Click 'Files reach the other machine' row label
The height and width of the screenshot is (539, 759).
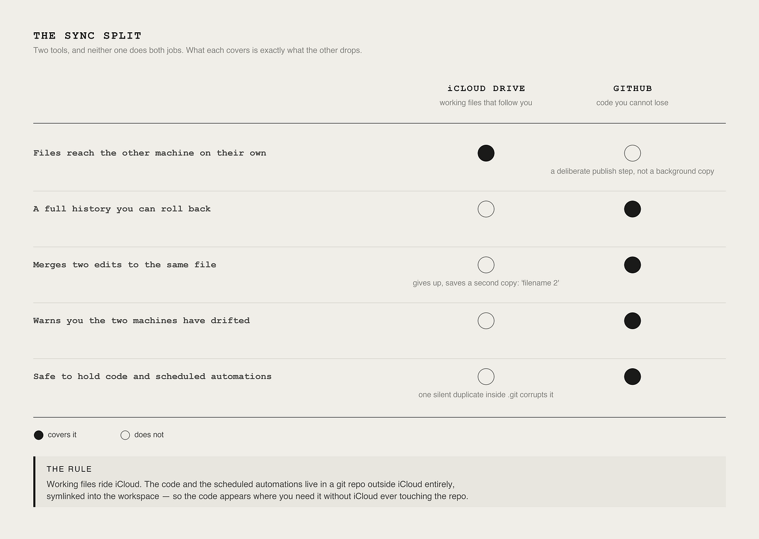click(150, 153)
